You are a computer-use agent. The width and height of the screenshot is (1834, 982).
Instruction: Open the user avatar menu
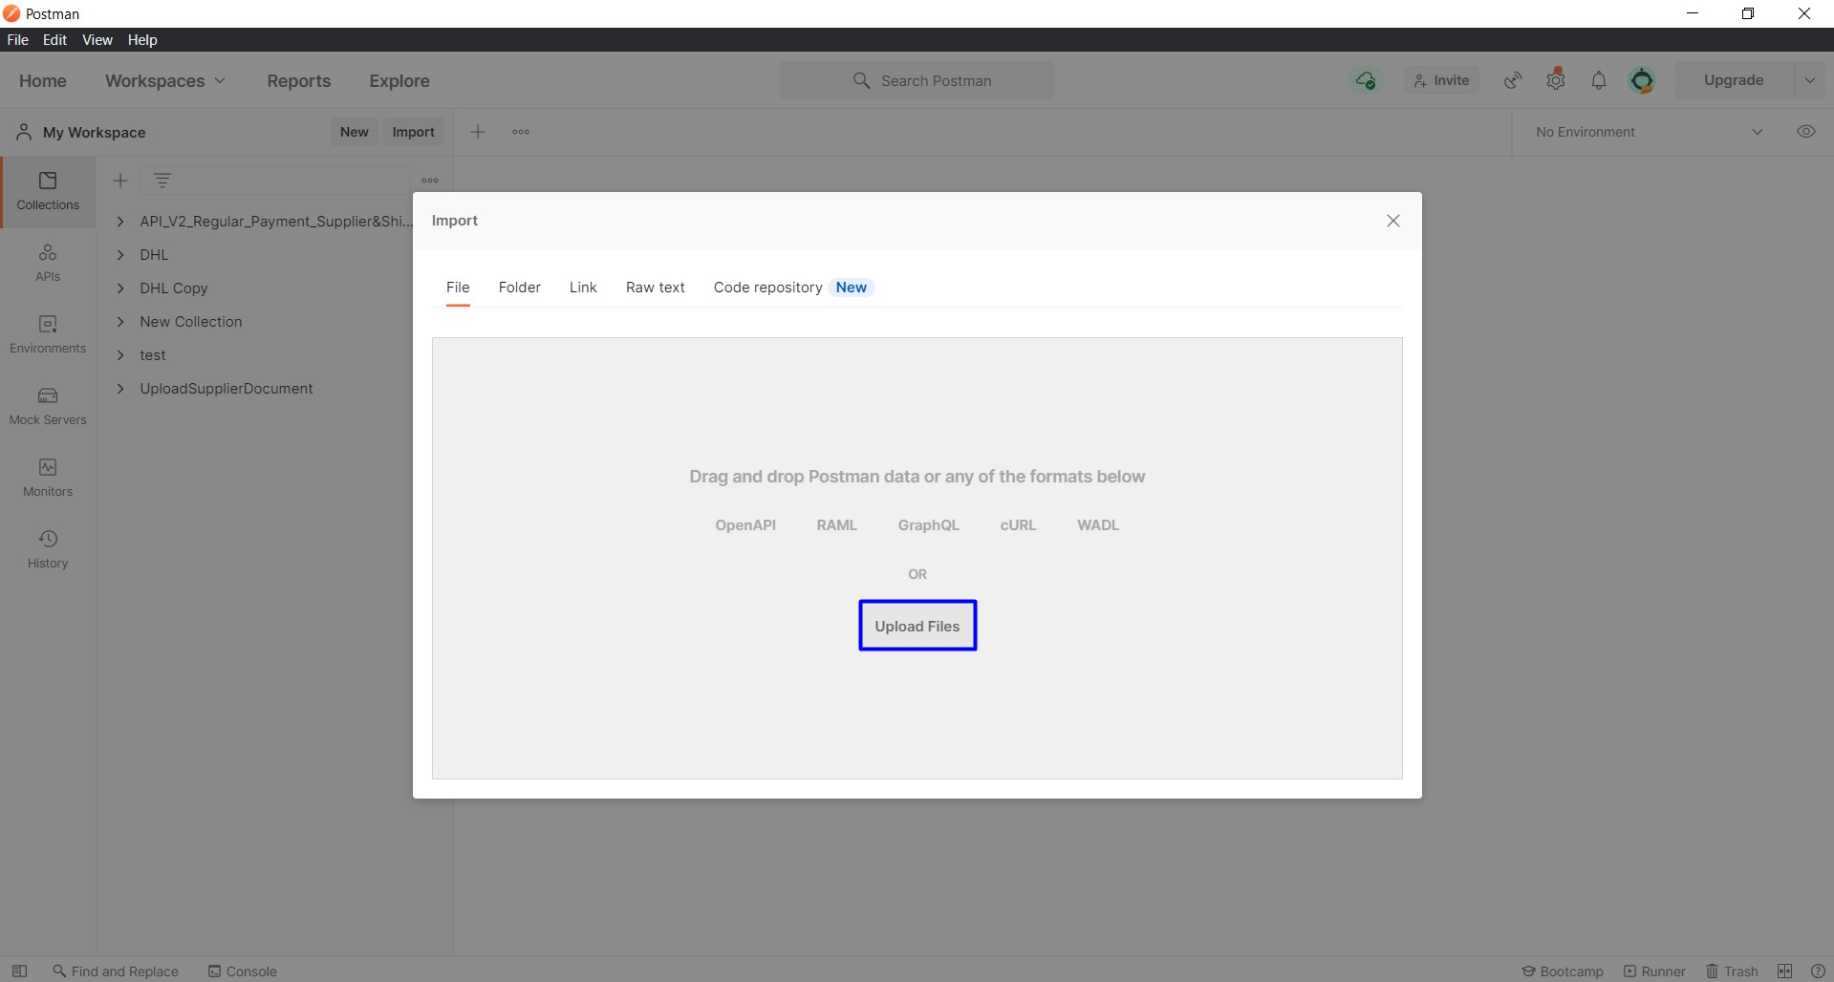[x=1642, y=80]
